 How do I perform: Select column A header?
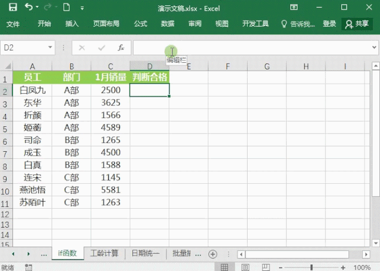32,66
